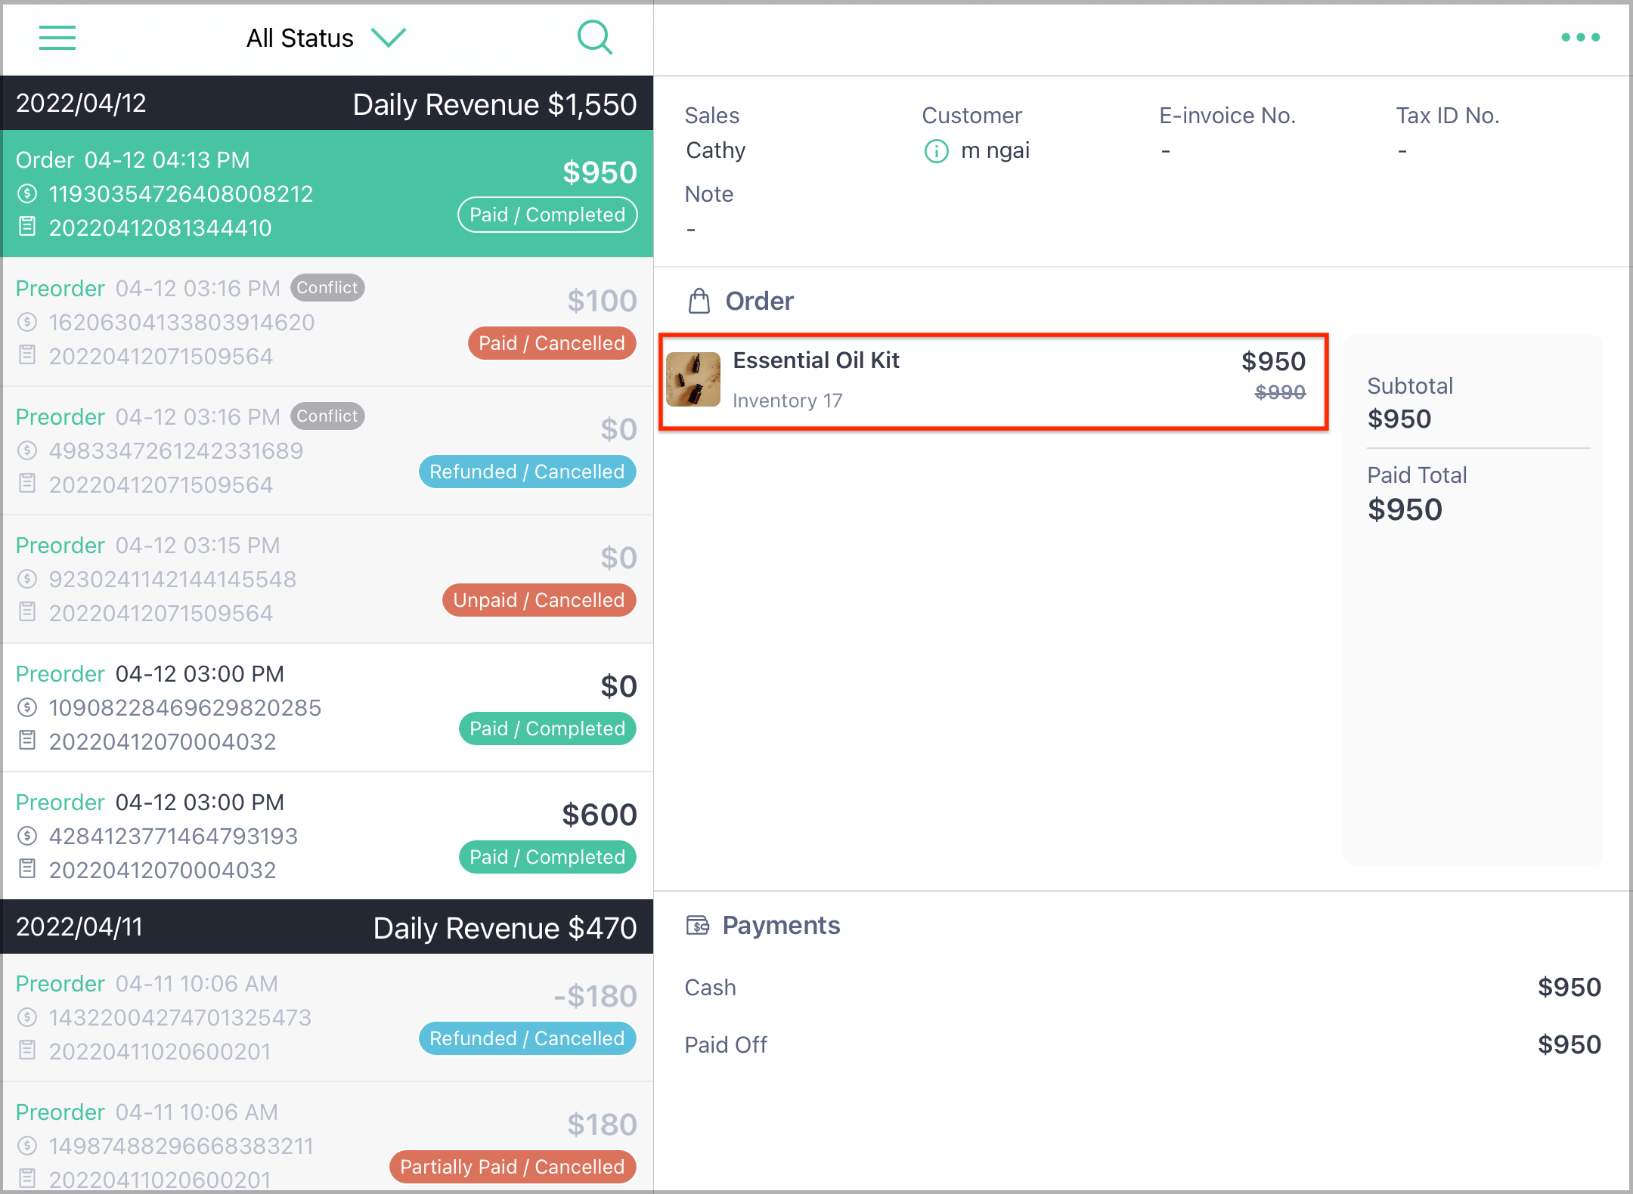The width and height of the screenshot is (1633, 1194).
Task: Click the customer info icon beside m ngai
Action: tap(936, 151)
